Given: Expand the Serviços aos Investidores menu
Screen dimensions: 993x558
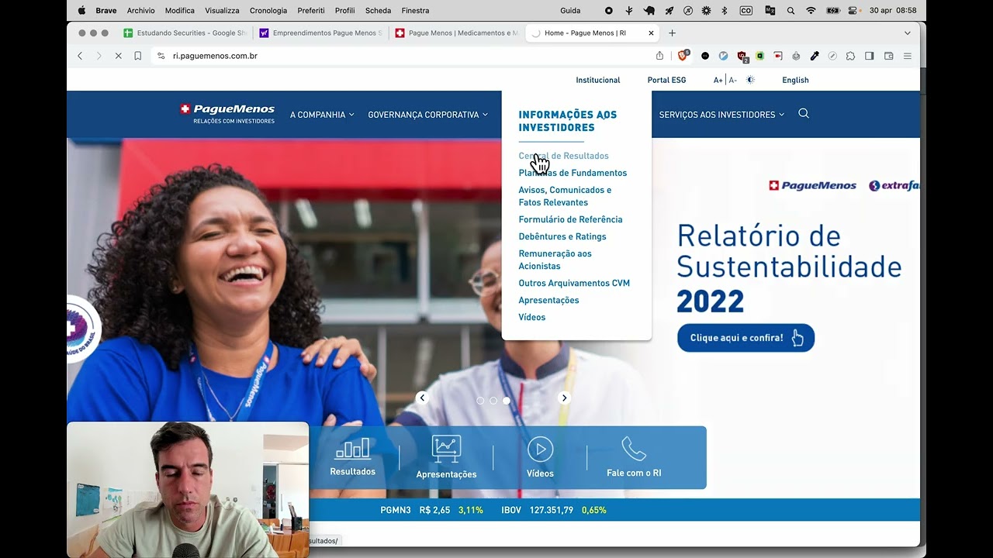Looking at the screenshot, I should [721, 115].
